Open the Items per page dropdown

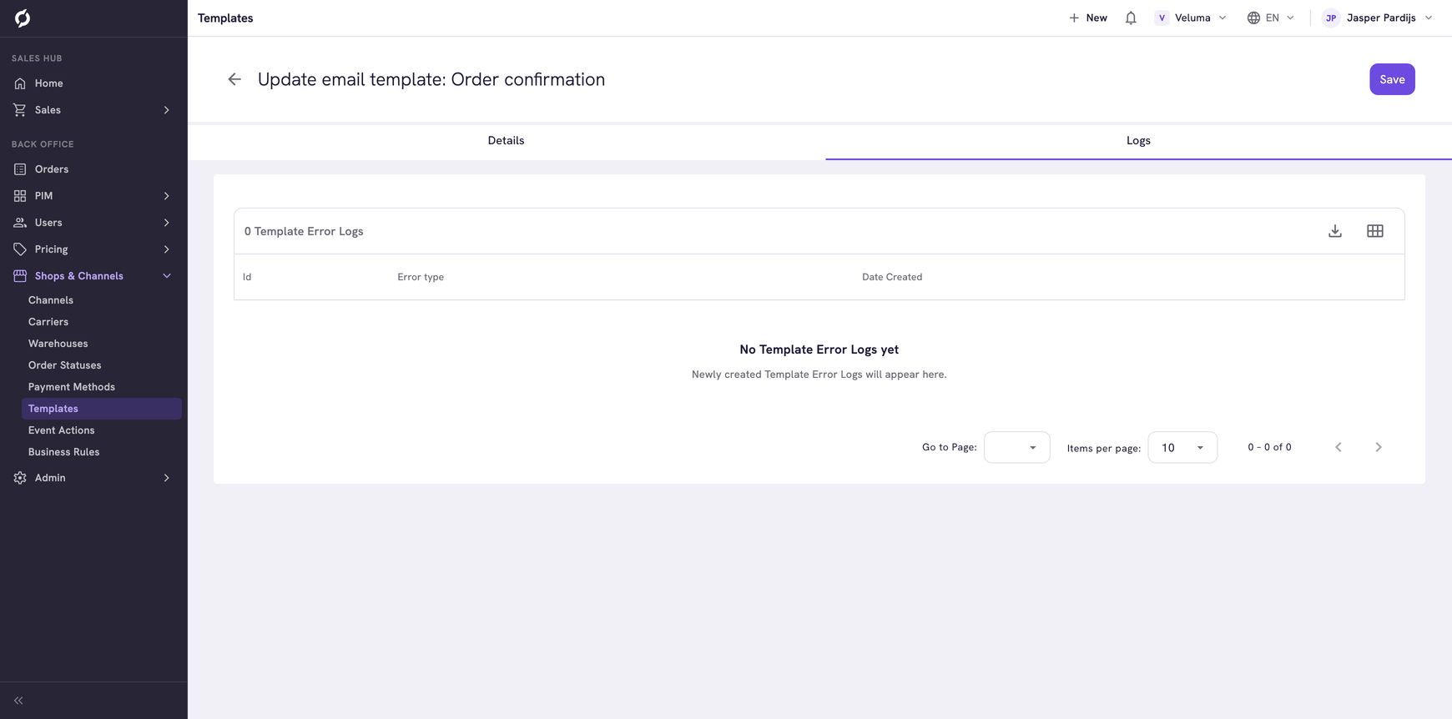pyautogui.click(x=1182, y=447)
